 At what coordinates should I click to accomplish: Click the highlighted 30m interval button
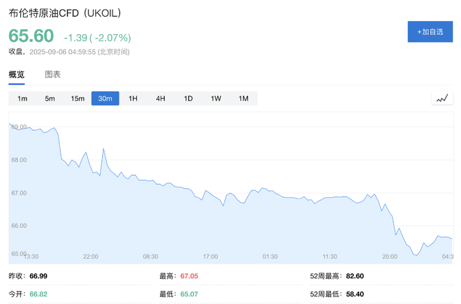105,98
